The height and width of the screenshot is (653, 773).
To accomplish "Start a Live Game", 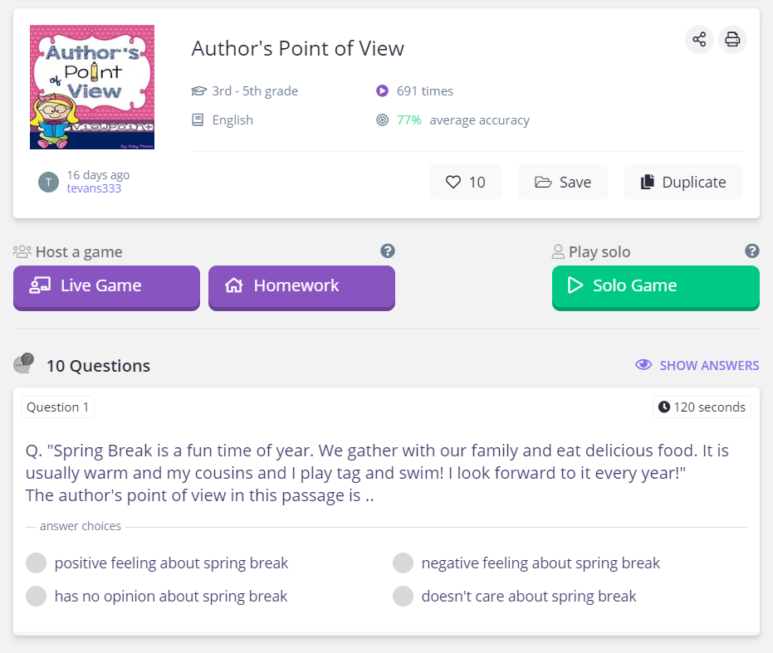I will coord(106,287).
